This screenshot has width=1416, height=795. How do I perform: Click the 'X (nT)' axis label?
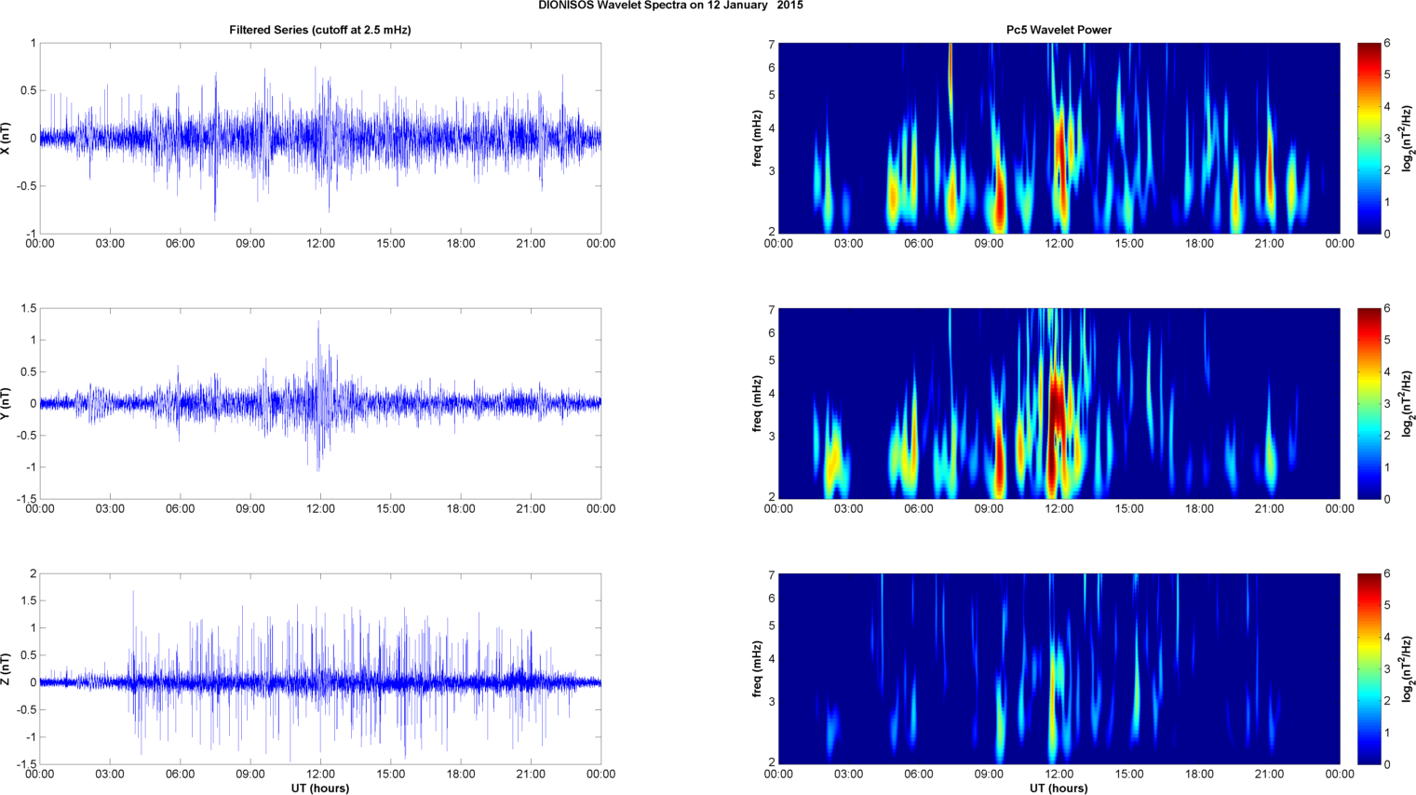pos(7,138)
